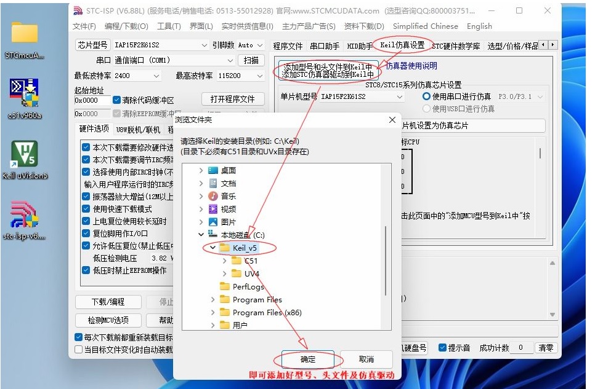Viewport: 595px width, 389px height.
Task: Toggle 本次下载需要调节IRC频率 checkbox
Action: click(x=86, y=159)
